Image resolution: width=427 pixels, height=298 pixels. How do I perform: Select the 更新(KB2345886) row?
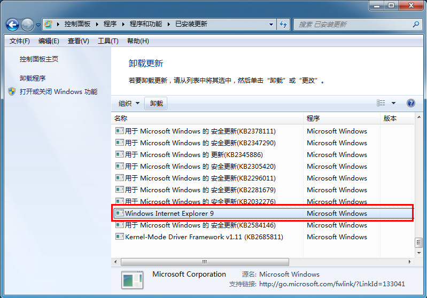(263, 154)
